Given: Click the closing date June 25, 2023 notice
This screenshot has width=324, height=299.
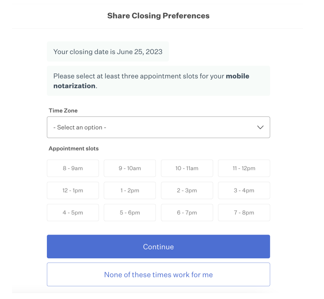Looking at the screenshot, I should click(x=108, y=52).
